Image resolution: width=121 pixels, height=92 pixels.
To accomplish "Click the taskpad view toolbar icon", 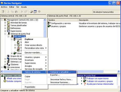I will click(35, 12).
